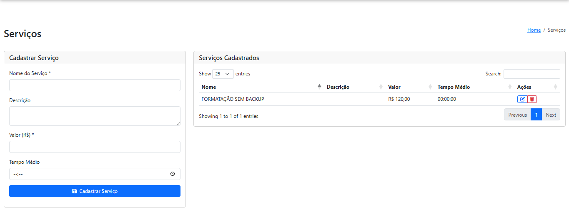Open the clock picker in Tempo Médio
Viewport: 569px width, 220px height.
pyautogui.click(x=173, y=174)
